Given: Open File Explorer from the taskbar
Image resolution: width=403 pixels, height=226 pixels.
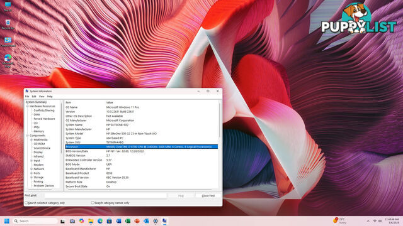Looking at the screenshot, I should (x=91, y=221).
